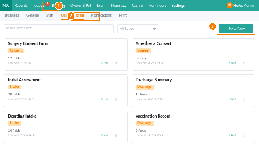
Task: Click the Intake tag on Initial Assessment
Action: (x=15, y=87)
